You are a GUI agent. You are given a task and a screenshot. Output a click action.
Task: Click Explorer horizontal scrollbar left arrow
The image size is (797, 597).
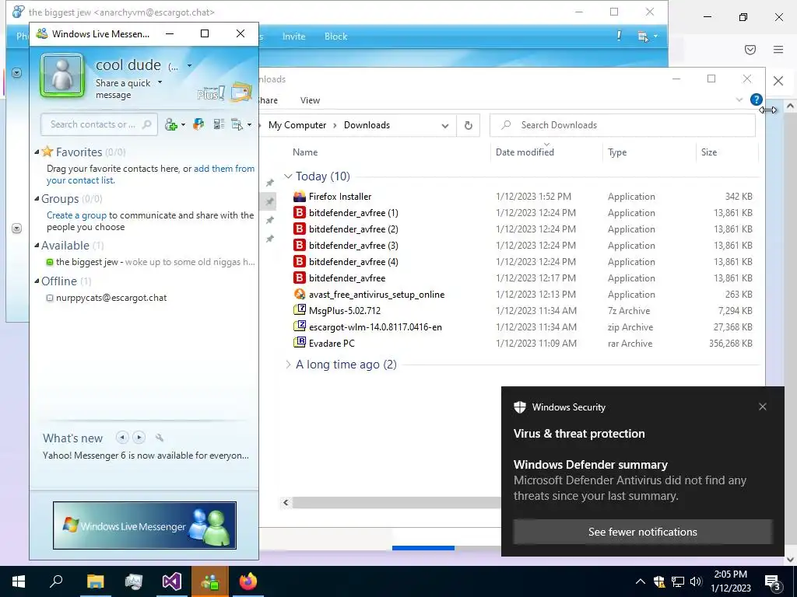286,503
